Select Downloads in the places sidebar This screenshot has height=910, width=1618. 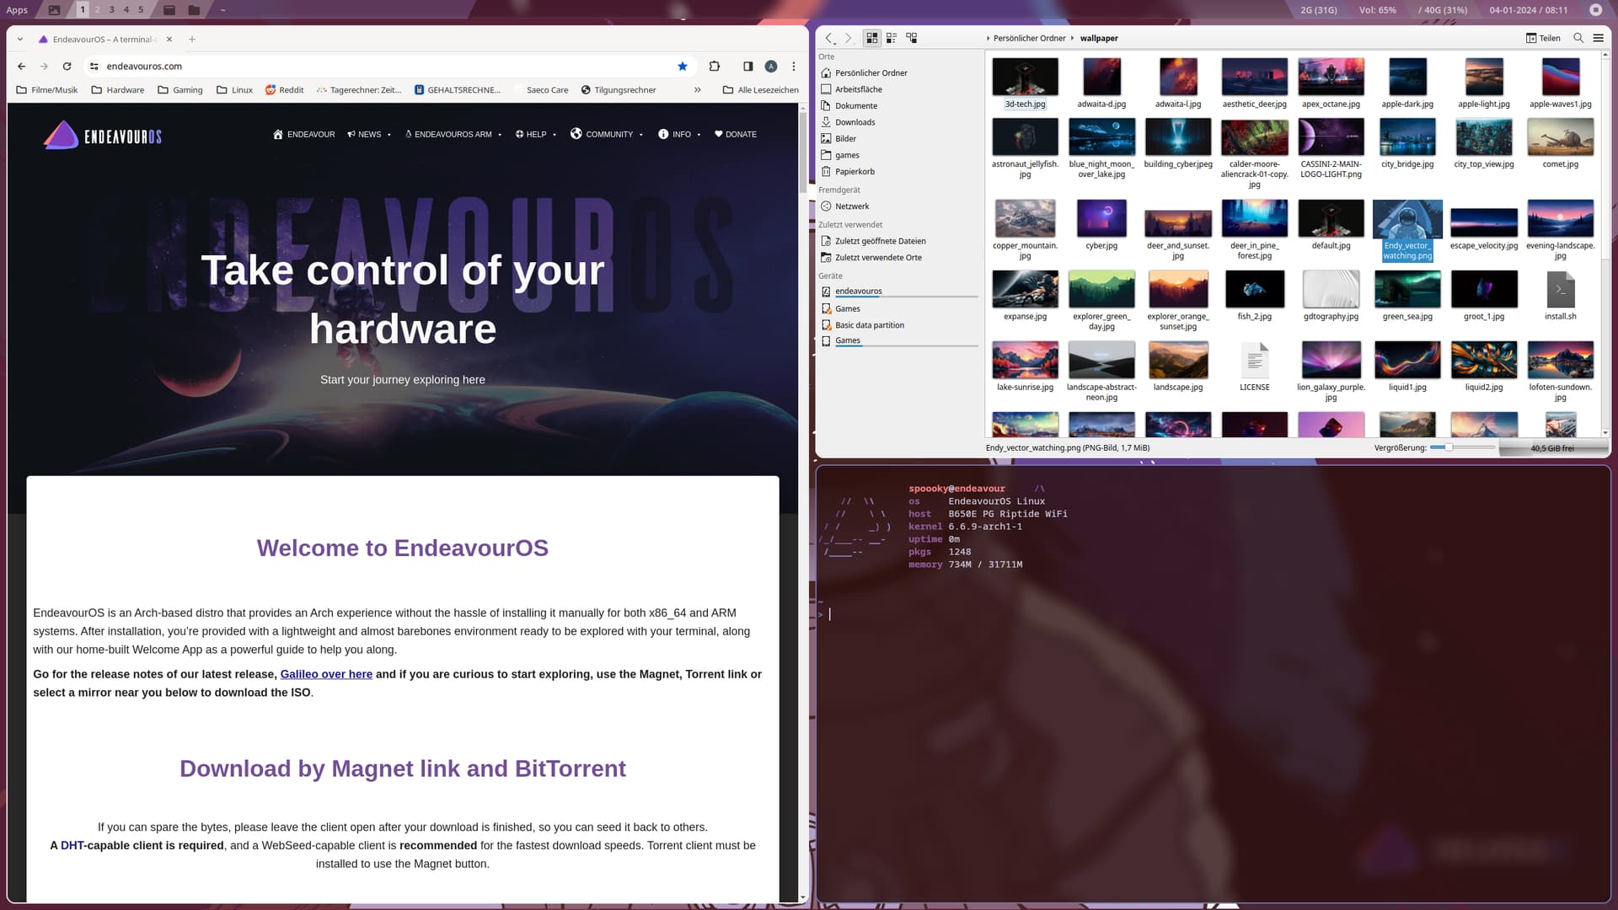pos(855,122)
